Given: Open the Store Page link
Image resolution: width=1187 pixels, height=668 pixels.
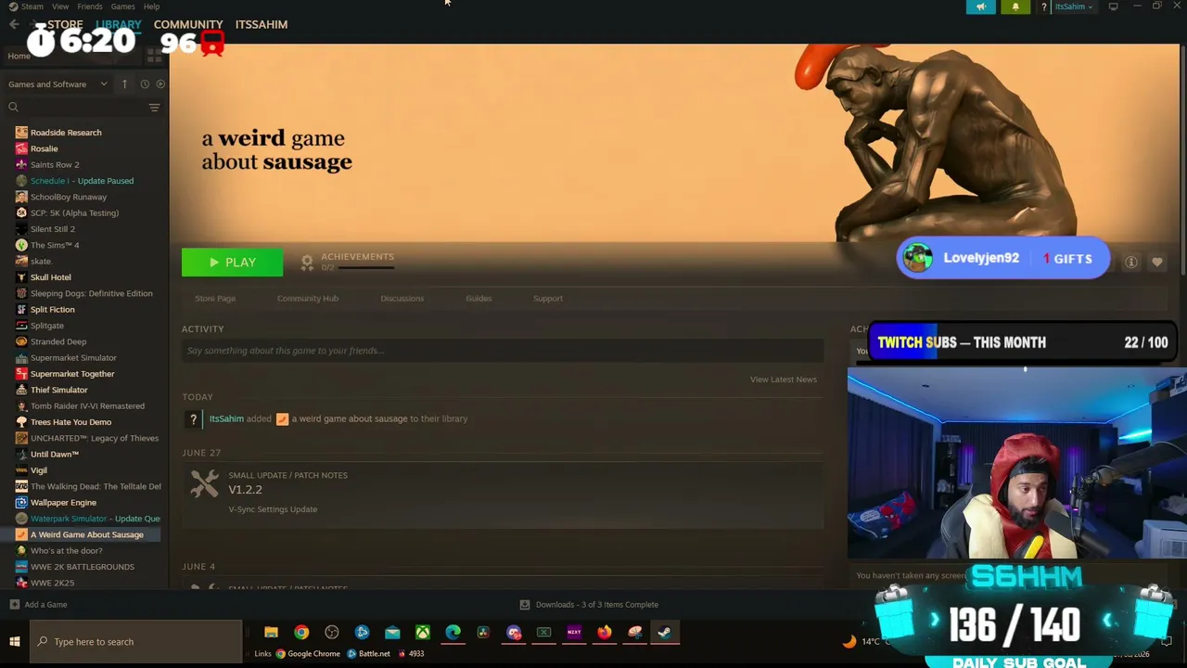Looking at the screenshot, I should coord(215,299).
